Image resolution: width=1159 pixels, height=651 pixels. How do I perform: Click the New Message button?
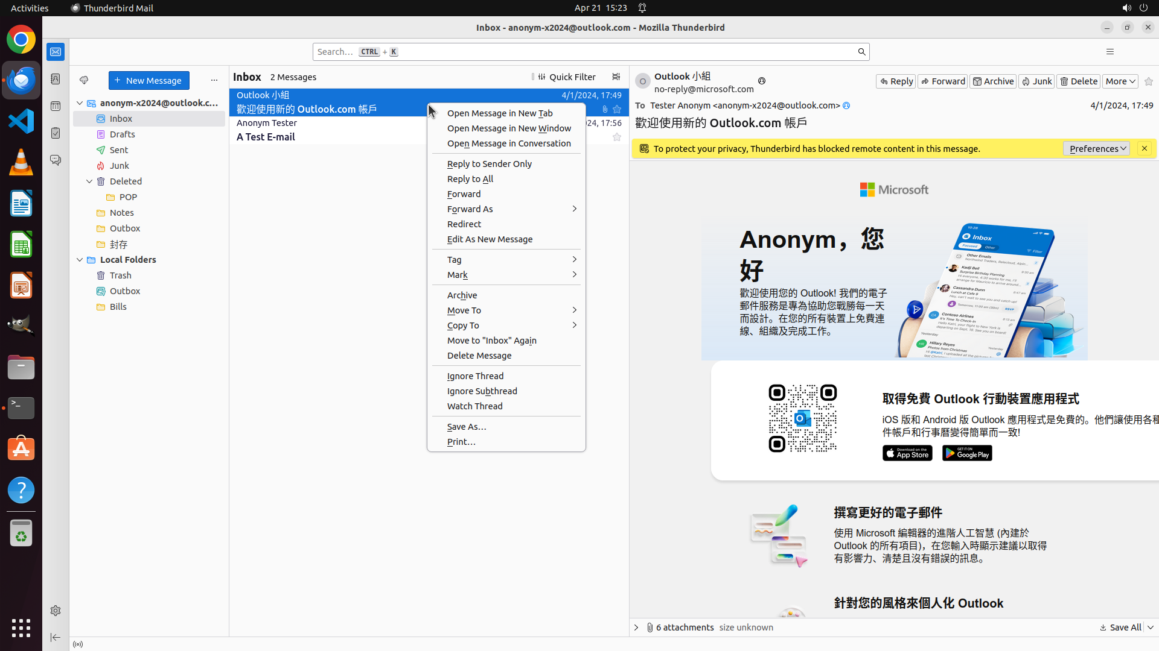click(148, 80)
